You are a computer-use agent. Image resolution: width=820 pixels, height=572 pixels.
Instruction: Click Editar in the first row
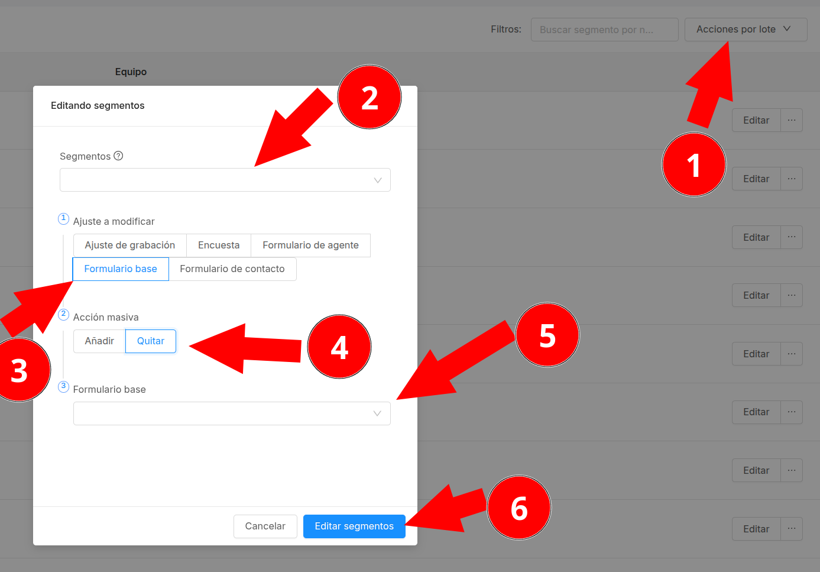pyautogui.click(x=756, y=120)
